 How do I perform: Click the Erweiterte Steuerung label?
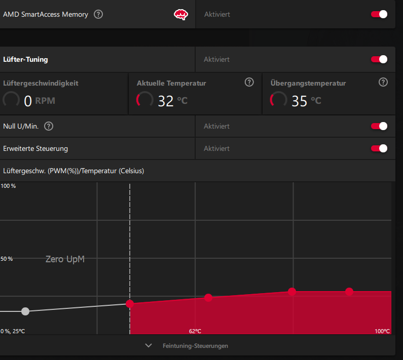click(35, 149)
